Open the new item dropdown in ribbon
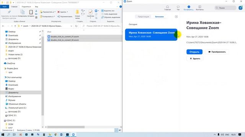Image resolution: width=245 pixels, height=137 pixels. [x=83, y=11]
